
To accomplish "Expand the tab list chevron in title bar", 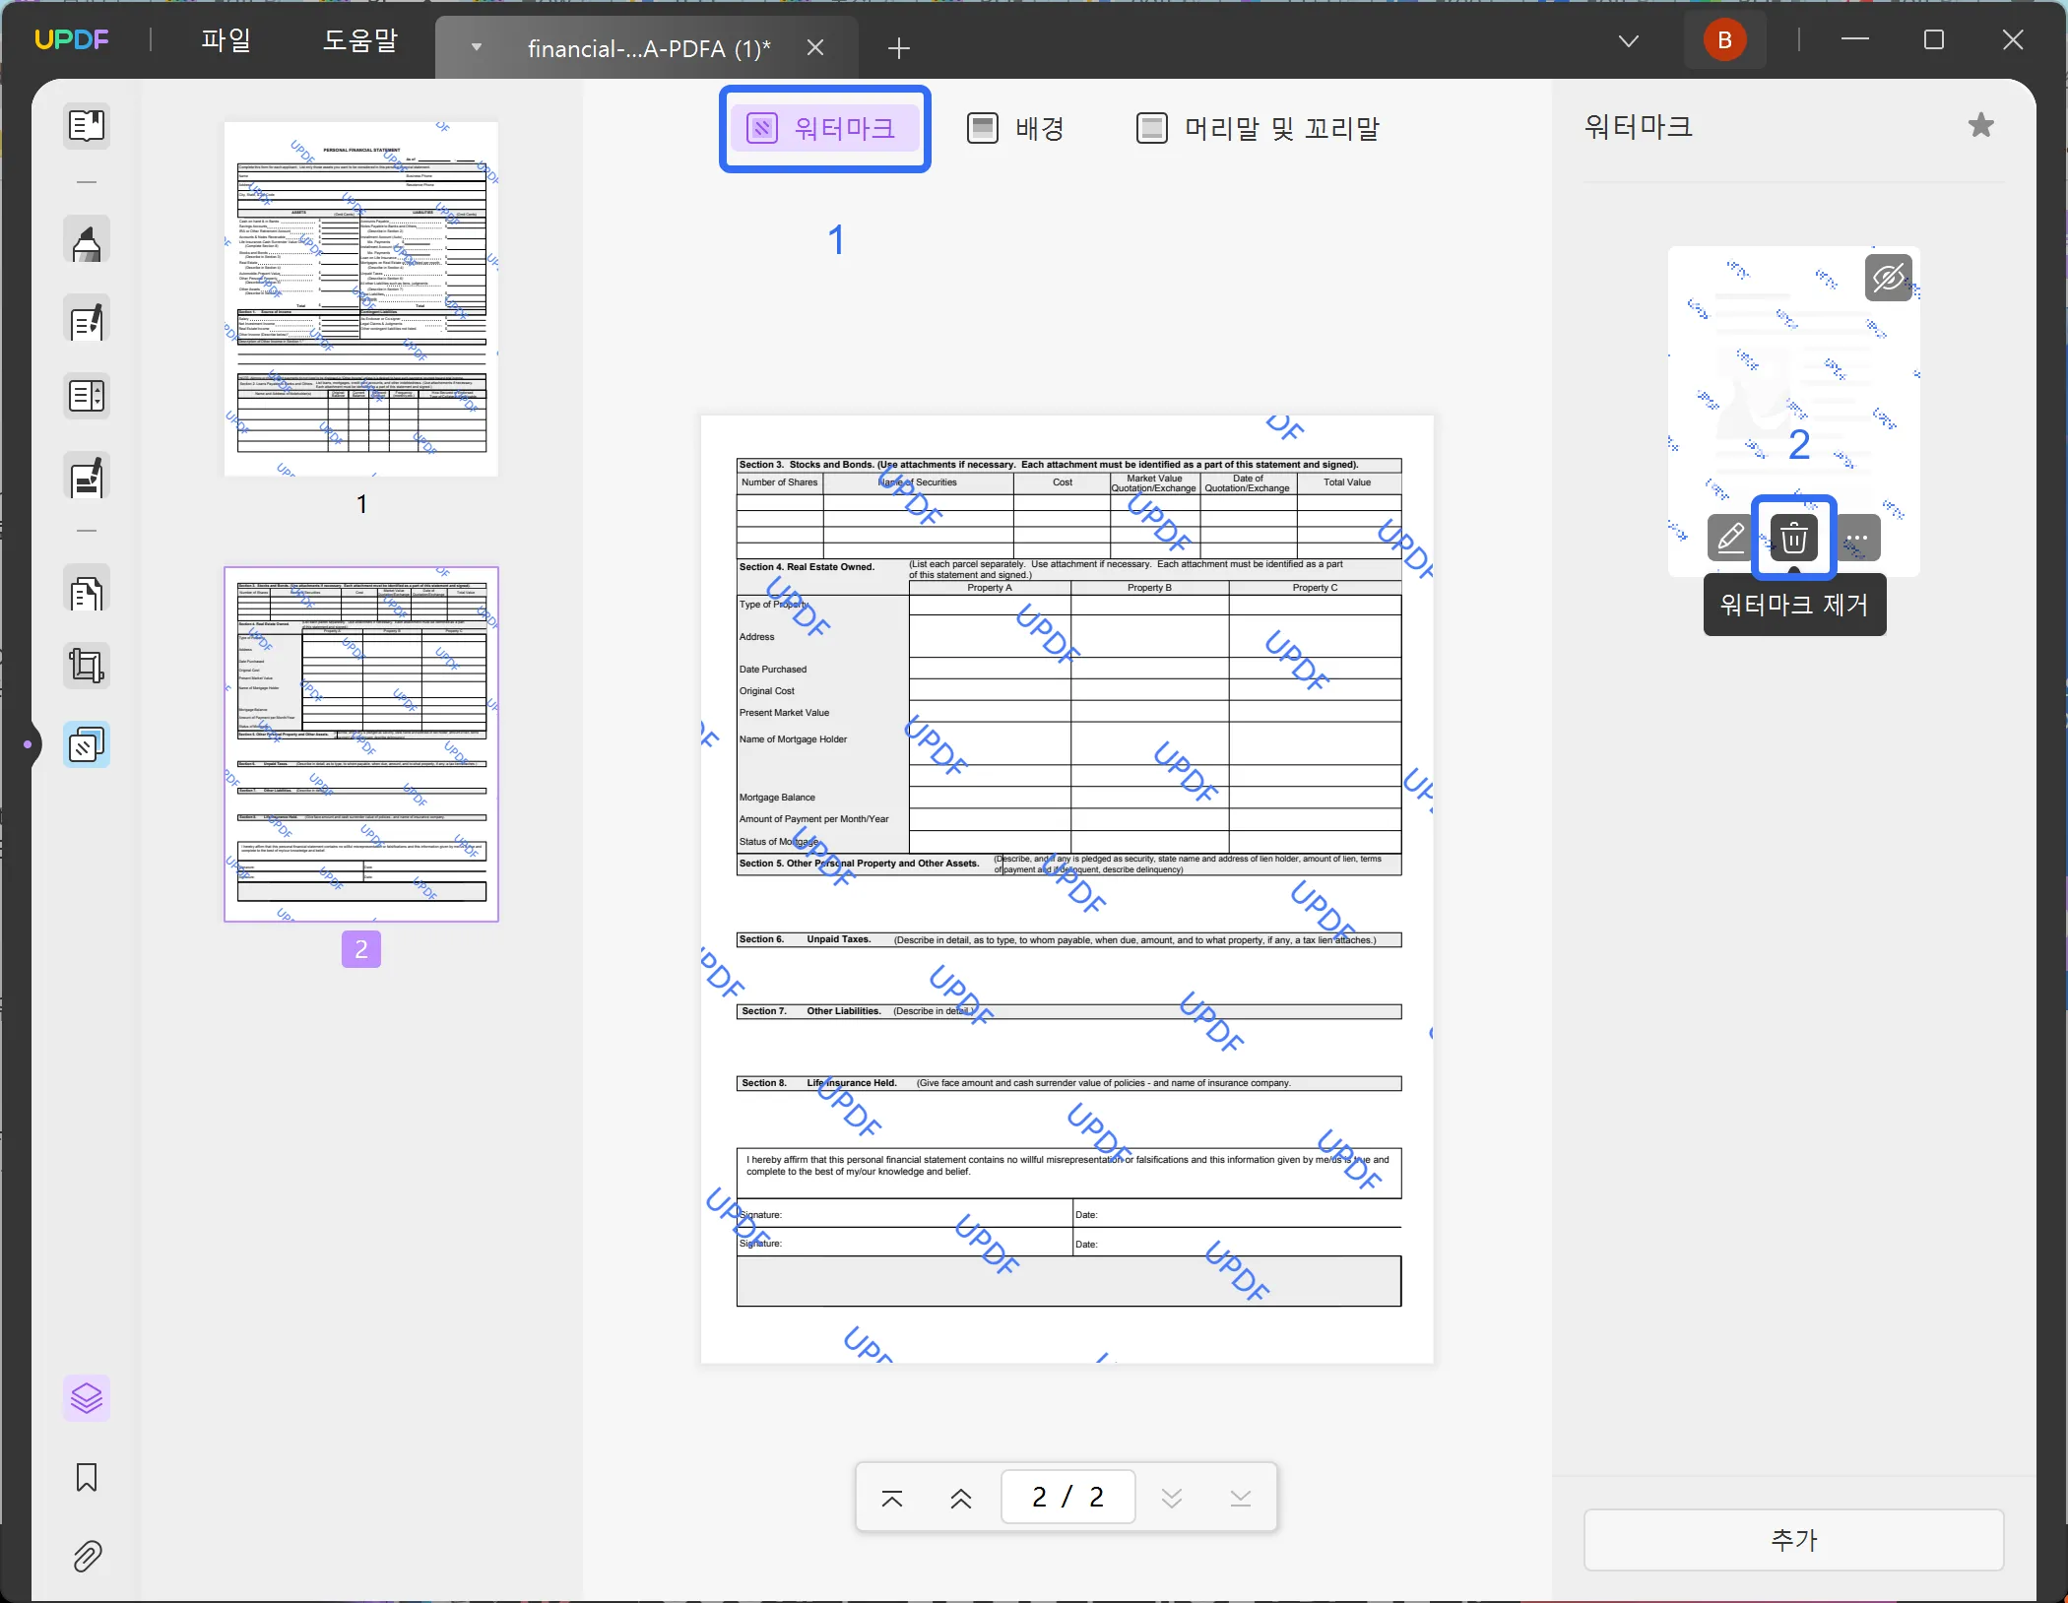I will (1629, 40).
